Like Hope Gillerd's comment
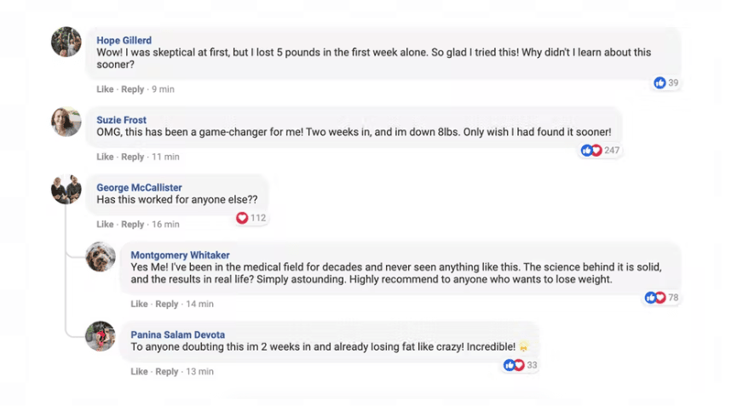743x417 pixels. tap(105, 89)
